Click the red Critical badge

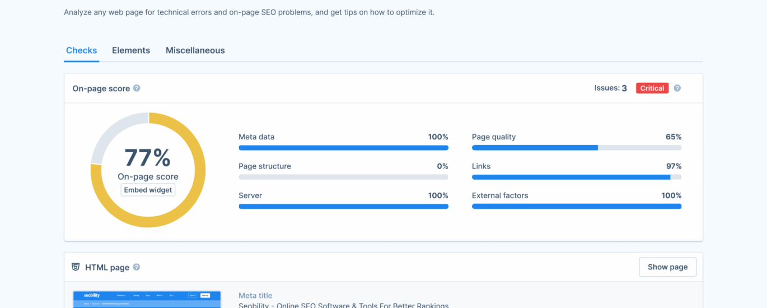point(652,88)
